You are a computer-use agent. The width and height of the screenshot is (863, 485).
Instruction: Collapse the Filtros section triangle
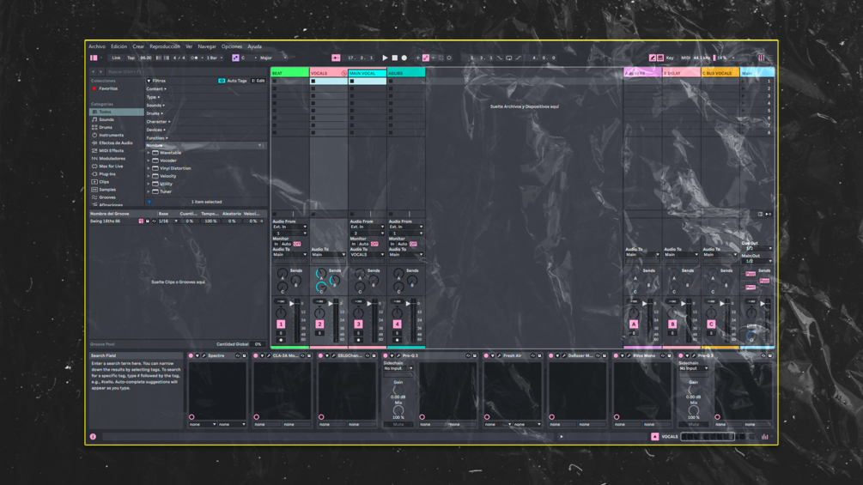pos(149,81)
